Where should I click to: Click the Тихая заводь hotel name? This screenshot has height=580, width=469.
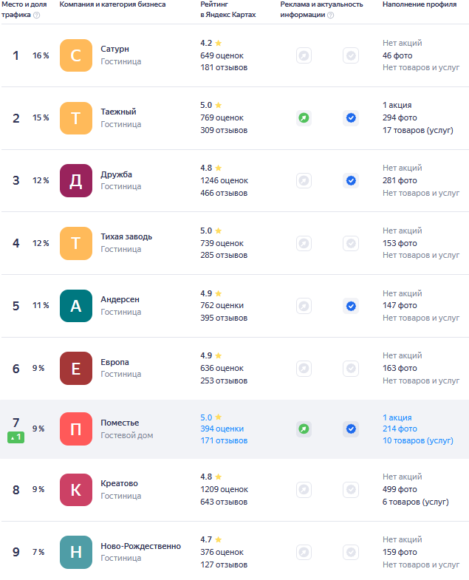pos(126,236)
